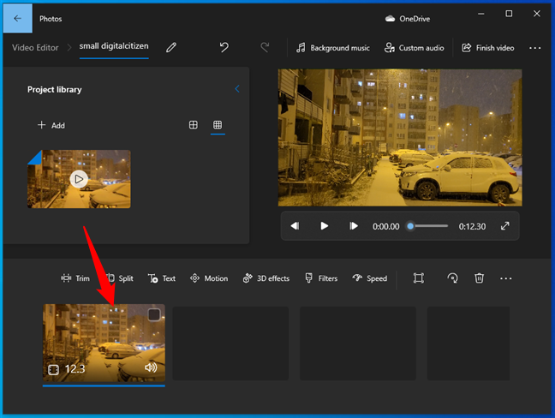The height and width of the screenshot is (418, 555).
Task: Maximize the Photos window
Action: [509, 14]
